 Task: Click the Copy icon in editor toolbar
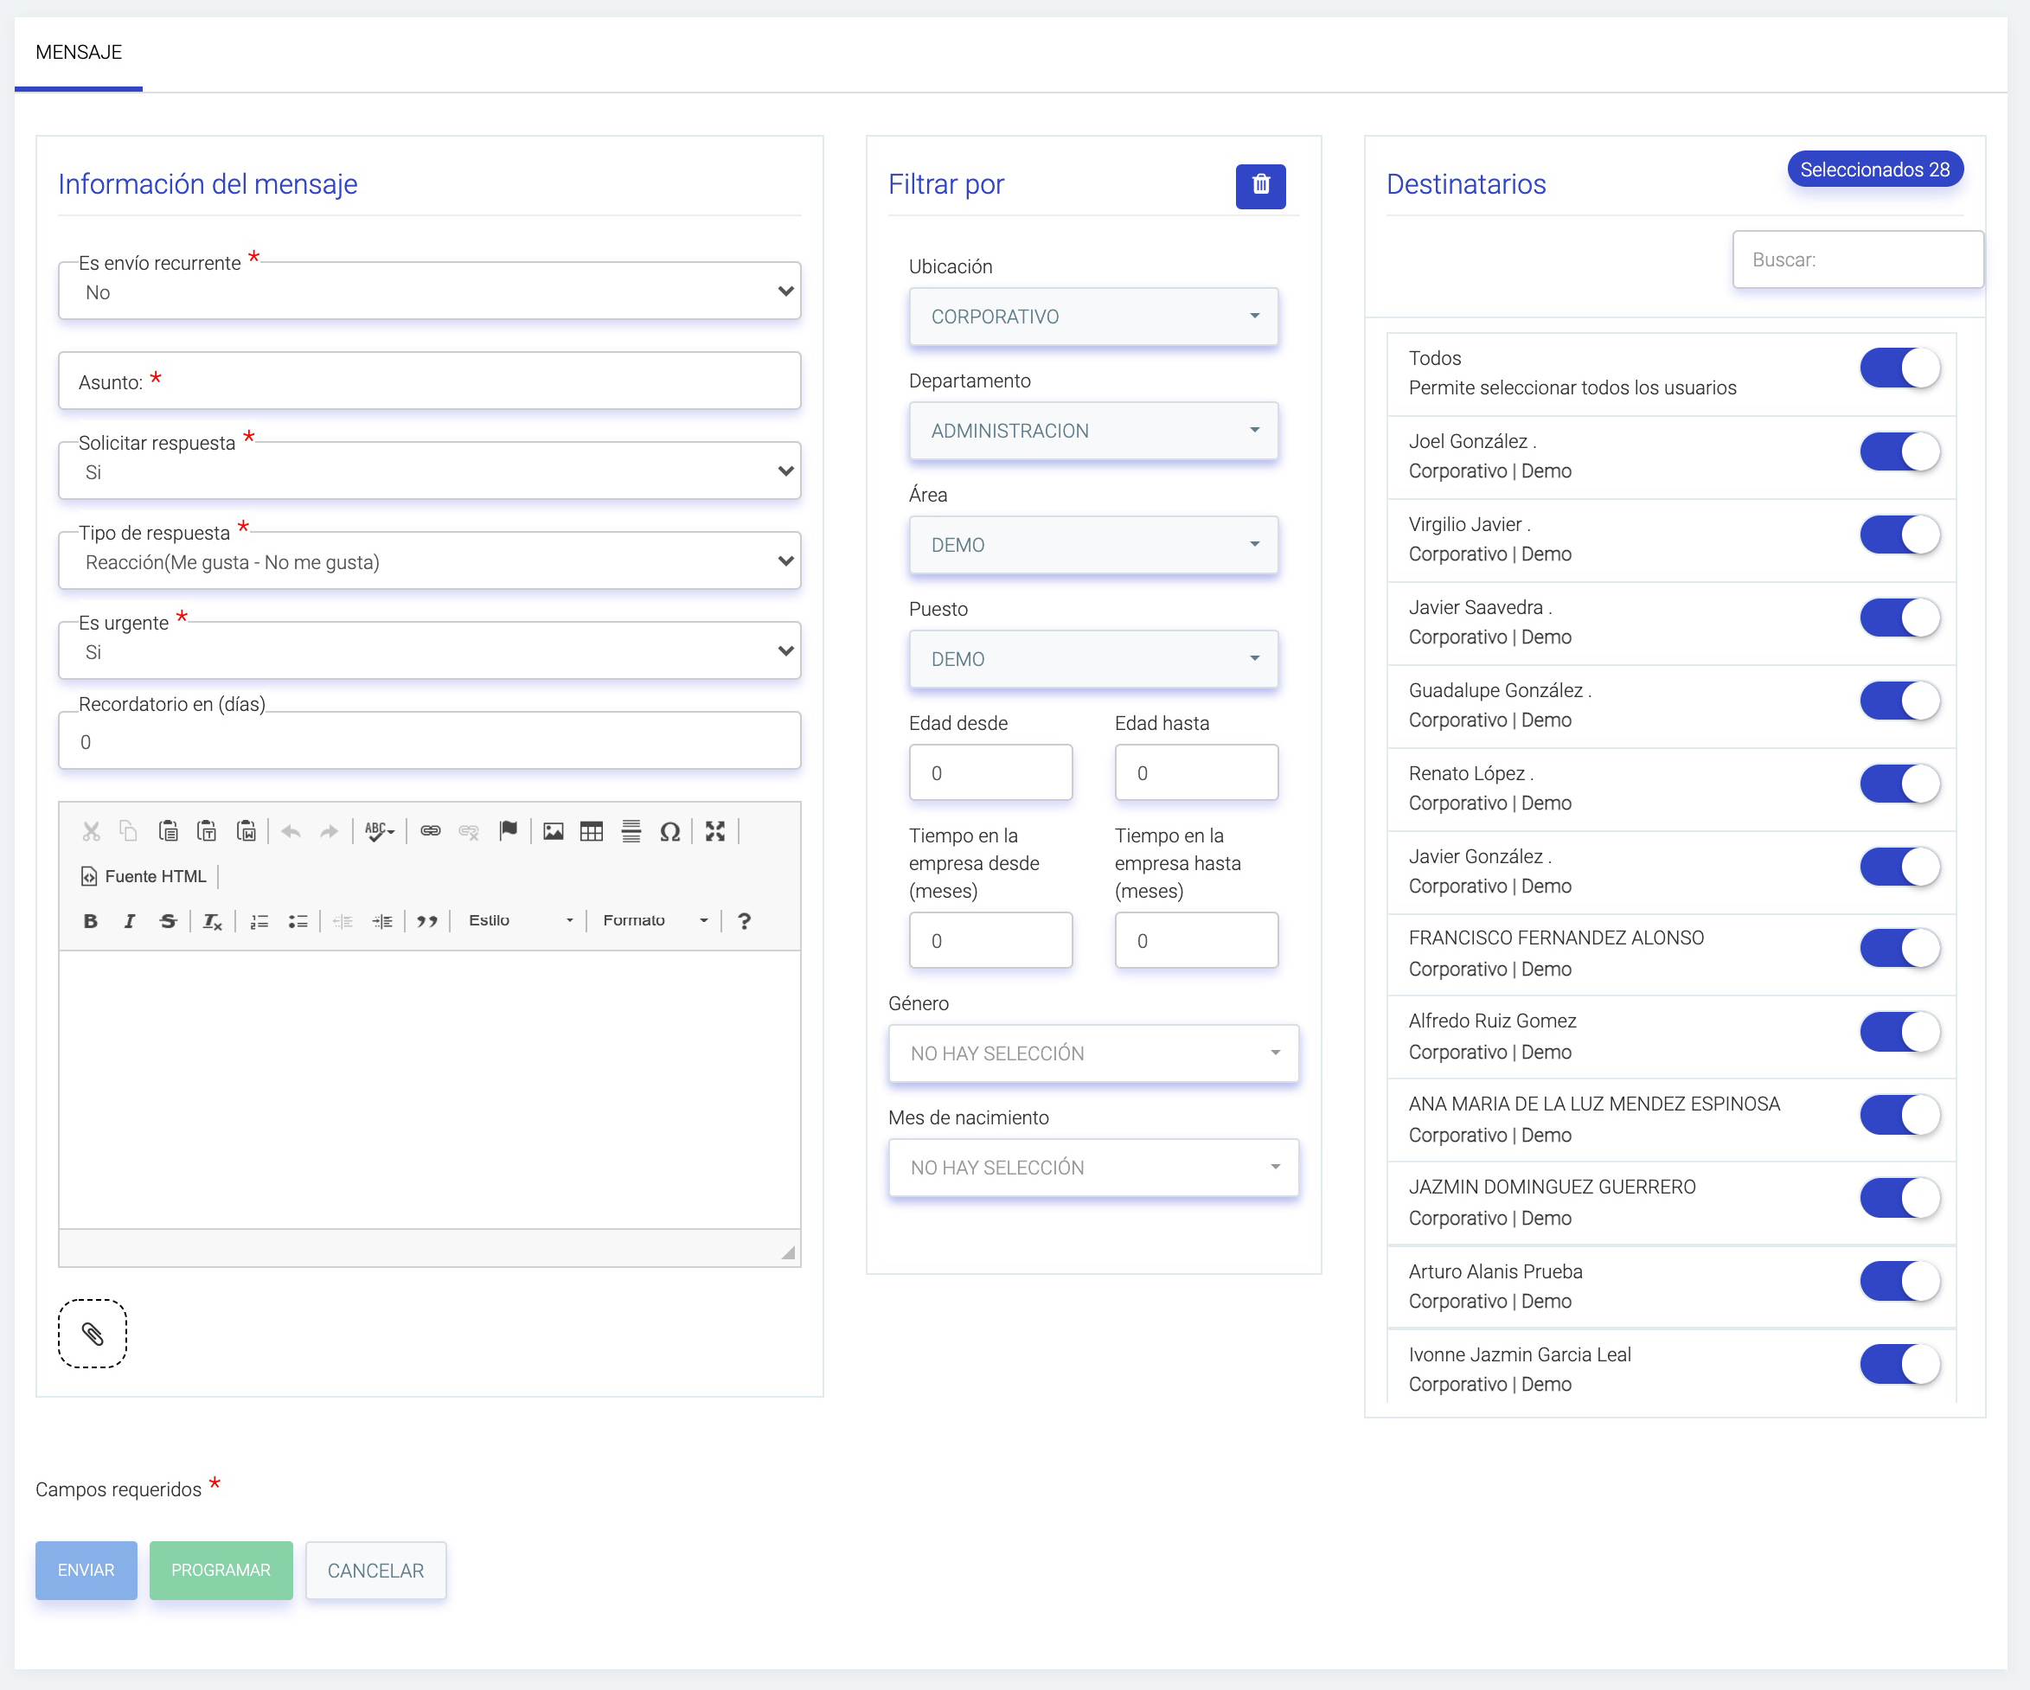[x=129, y=831]
